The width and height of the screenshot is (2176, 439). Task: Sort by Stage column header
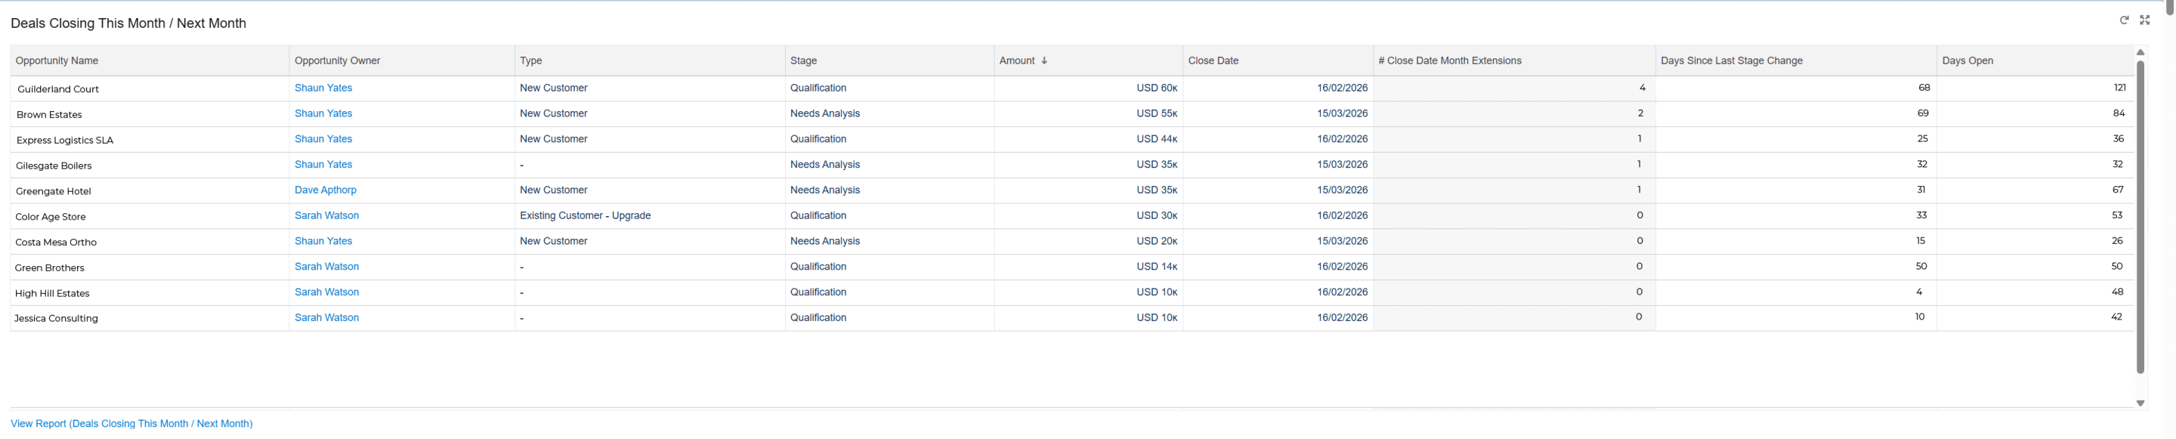(x=803, y=60)
